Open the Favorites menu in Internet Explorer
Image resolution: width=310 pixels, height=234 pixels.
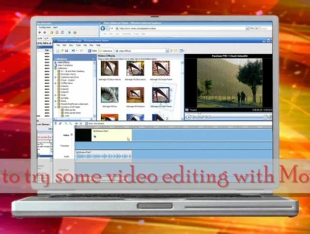[126, 34]
